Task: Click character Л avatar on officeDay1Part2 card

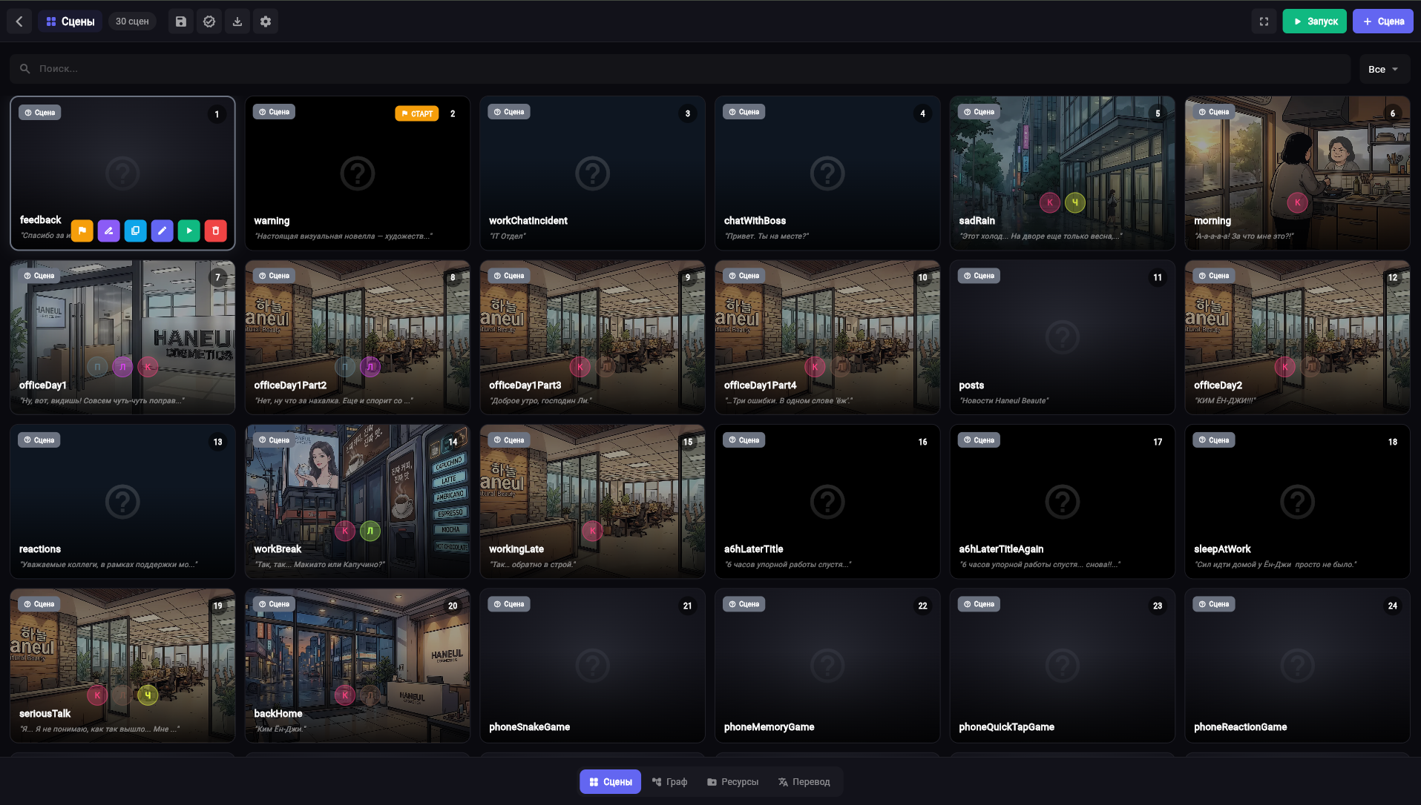Action: (x=370, y=366)
